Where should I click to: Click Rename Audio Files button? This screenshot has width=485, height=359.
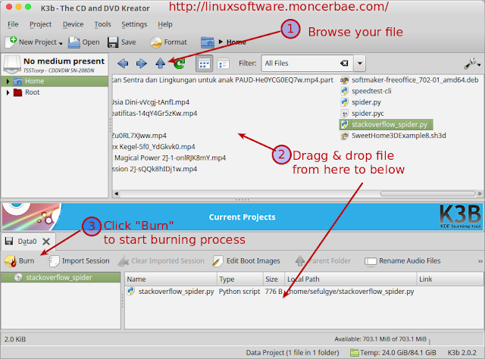pyautogui.click(x=402, y=261)
